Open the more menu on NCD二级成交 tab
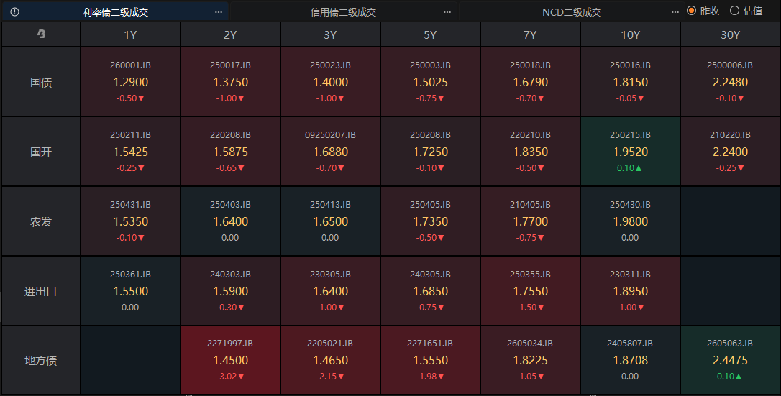The width and height of the screenshot is (781, 396). click(675, 11)
